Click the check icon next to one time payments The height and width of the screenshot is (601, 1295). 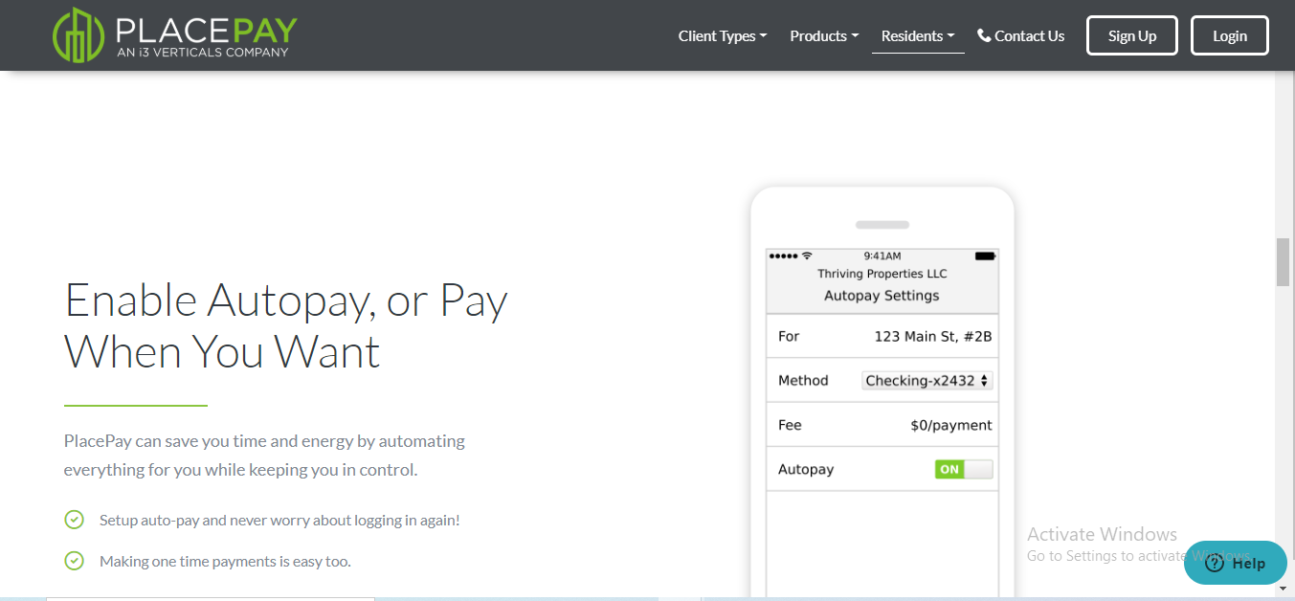click(x=74, y=561)
